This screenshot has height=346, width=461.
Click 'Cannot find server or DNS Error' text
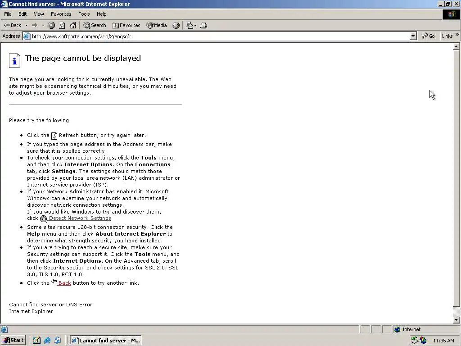click(x=50, y=305)
